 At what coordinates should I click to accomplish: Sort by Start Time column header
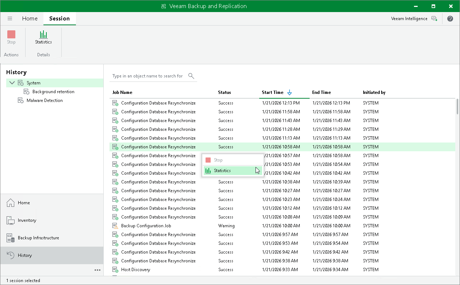coord(273,92)
